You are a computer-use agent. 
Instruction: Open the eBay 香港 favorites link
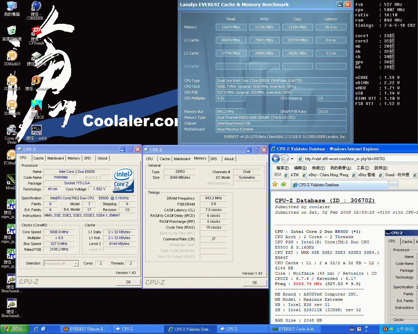[x=363, y=175]
